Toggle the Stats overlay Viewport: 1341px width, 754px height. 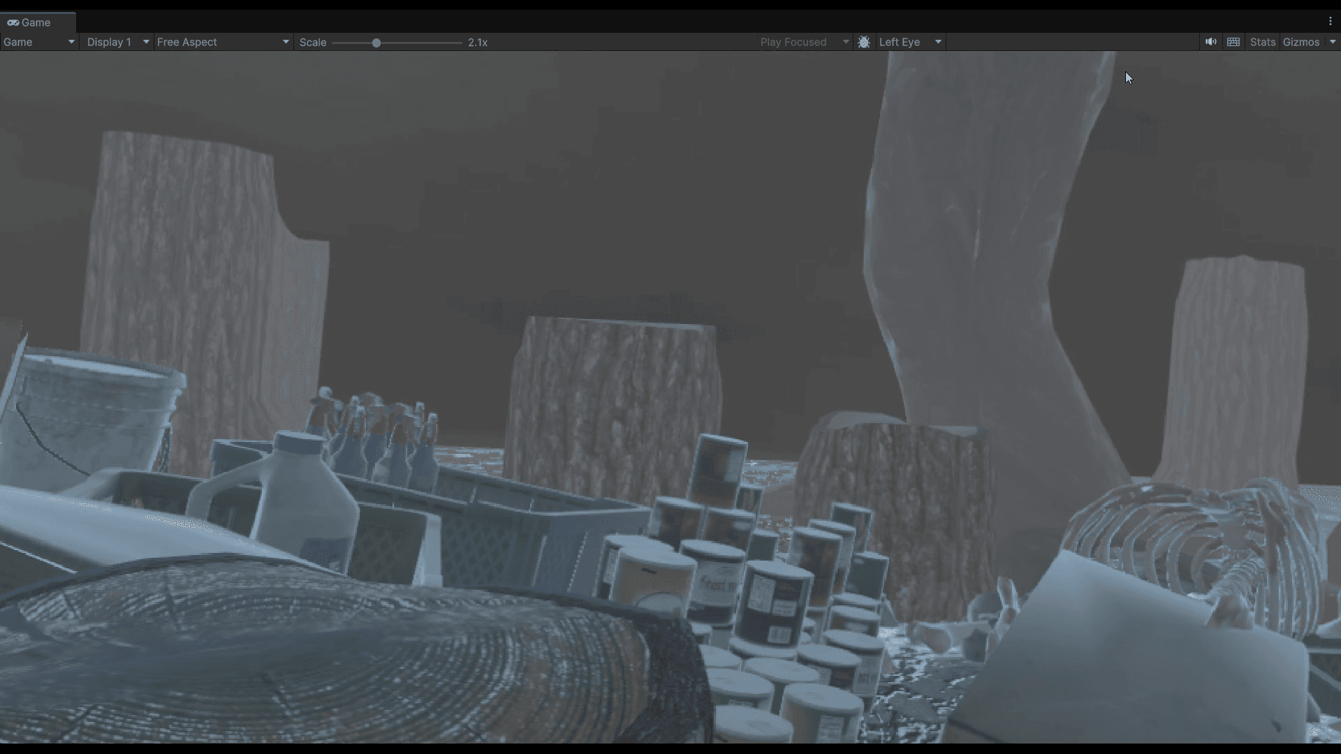[x=1262, y=42]
